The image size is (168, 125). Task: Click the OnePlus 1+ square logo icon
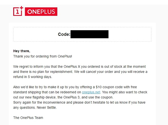[x=18, y=11]
